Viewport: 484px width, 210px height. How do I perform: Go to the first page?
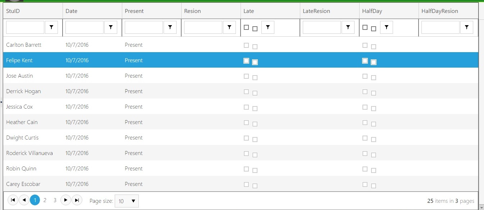point(13,200)
